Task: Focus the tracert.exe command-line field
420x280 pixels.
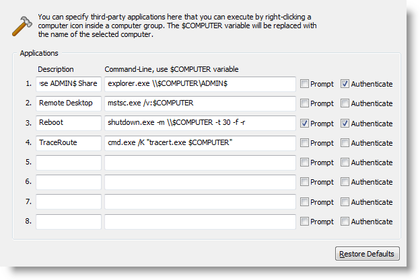Action: tap(200, 143)
